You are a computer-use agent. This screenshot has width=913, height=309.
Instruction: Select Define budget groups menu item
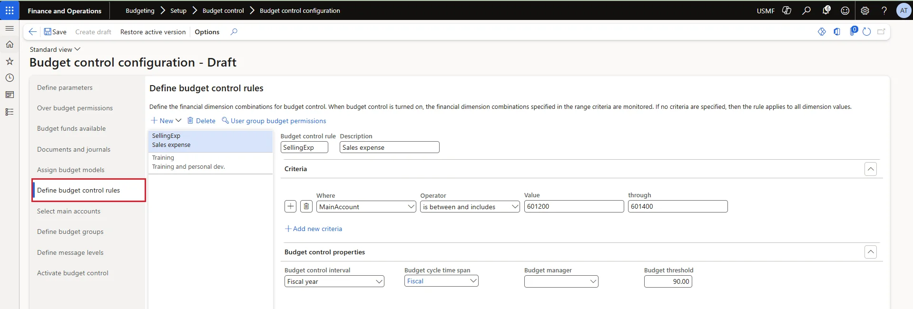pos(70,232)
